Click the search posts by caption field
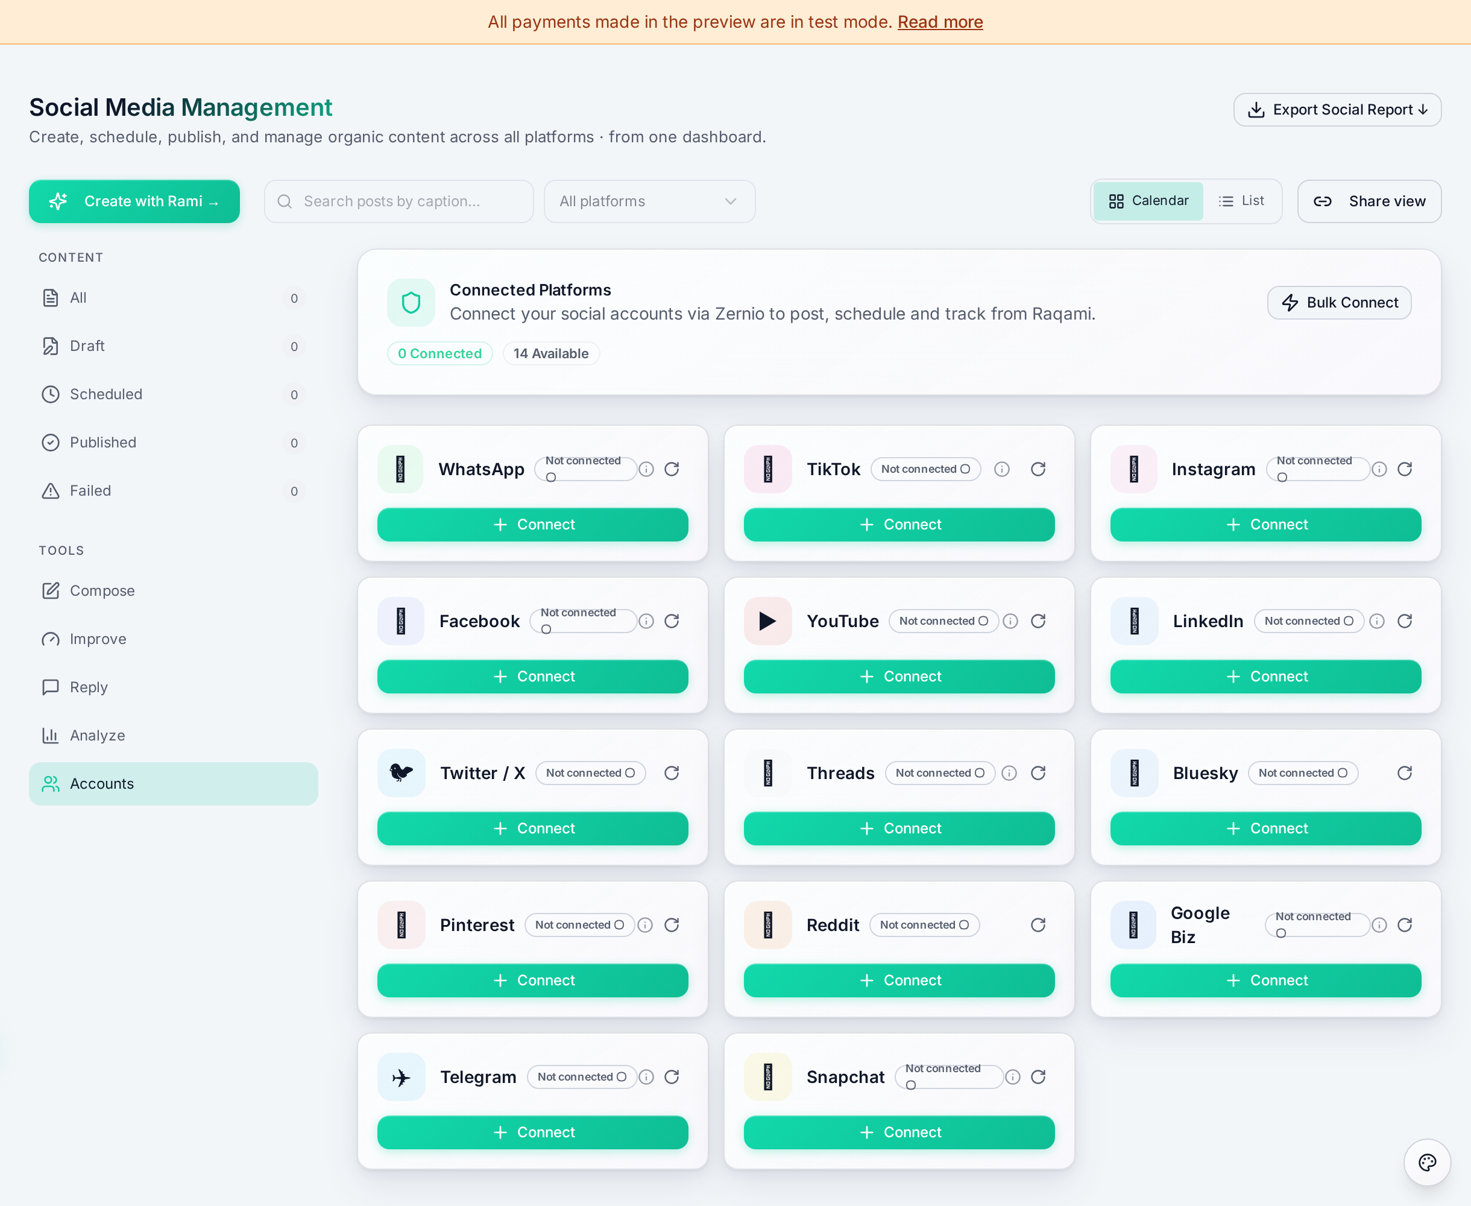This screenshot has width=1471, height=1206. [x=398, y=201]
